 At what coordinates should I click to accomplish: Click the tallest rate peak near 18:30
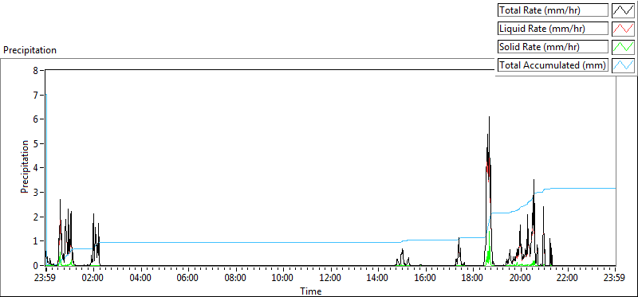tap(489, 118)
